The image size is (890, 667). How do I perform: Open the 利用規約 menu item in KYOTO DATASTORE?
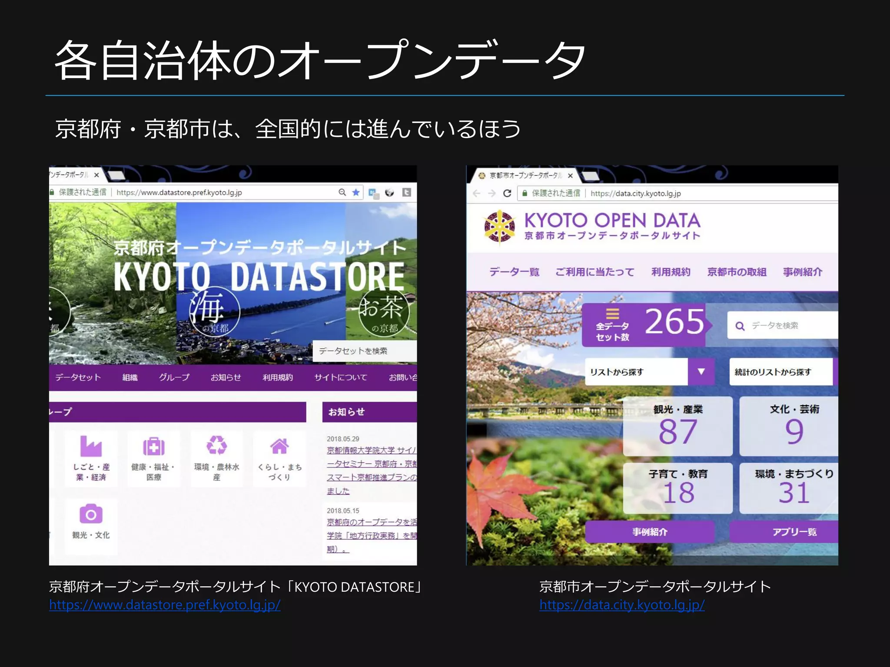[x=277, y=377]
